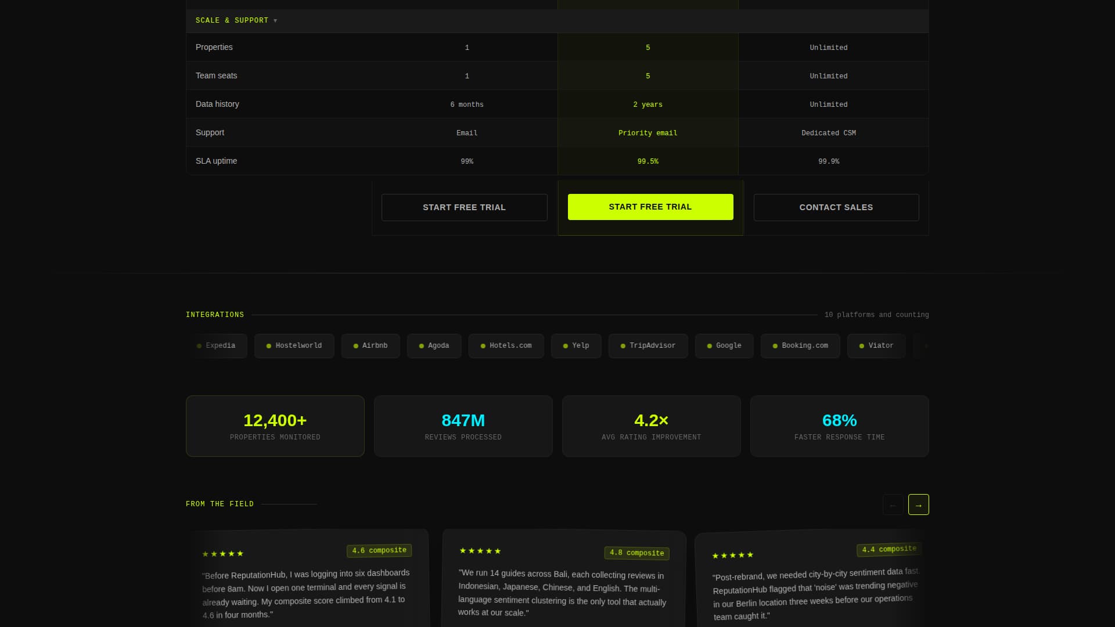Select the Airbnb integration chip
Screen dimensions: 1115x627
point(371,346)
